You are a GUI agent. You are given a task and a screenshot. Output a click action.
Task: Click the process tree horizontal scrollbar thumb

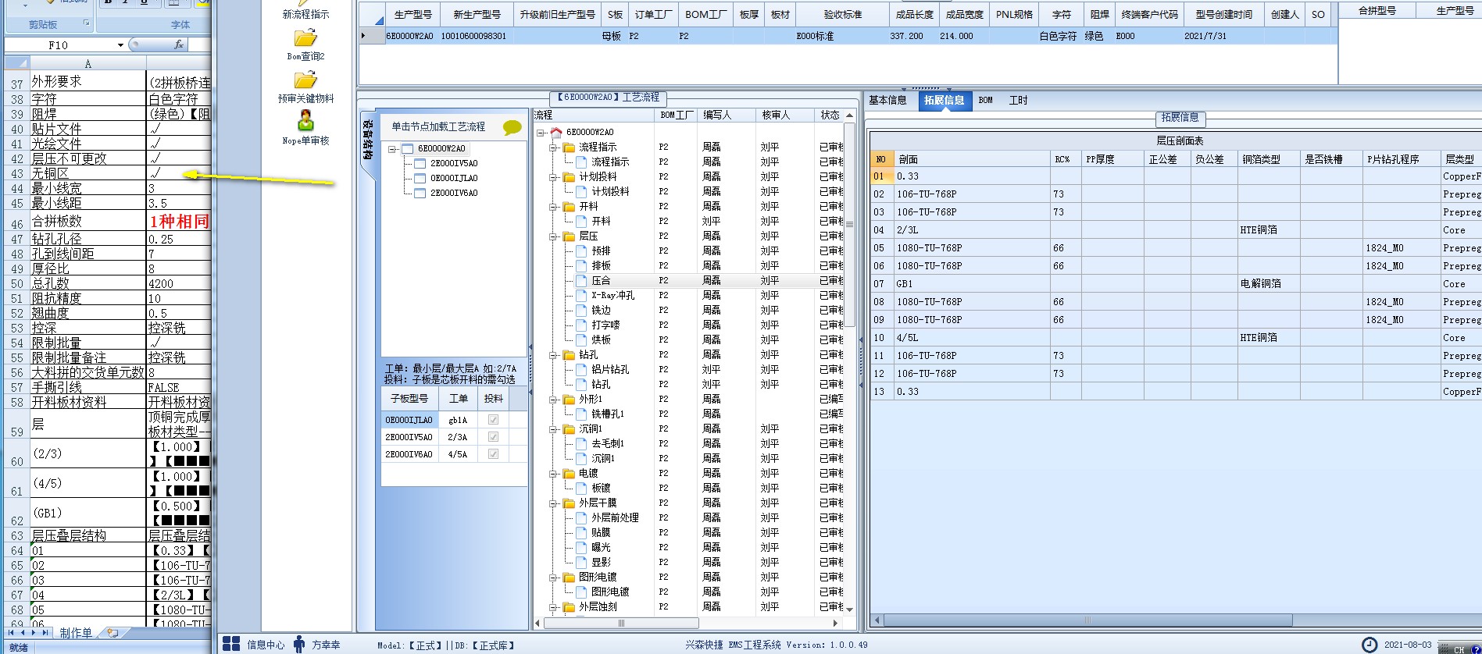(621, 623)
